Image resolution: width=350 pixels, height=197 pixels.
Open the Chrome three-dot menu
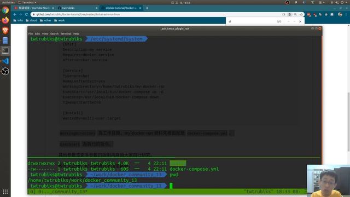(346, 14)
